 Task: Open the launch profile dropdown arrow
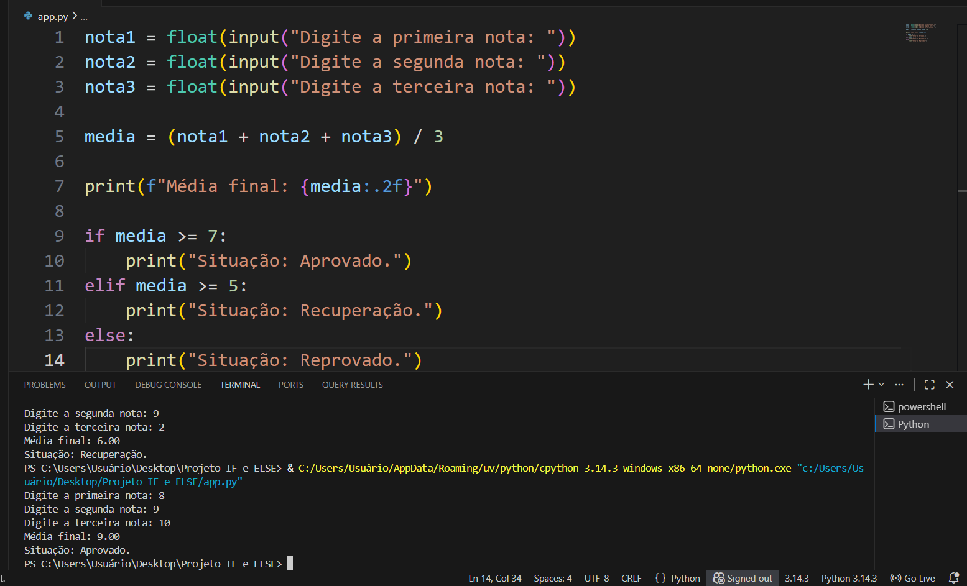click(881, 385)
